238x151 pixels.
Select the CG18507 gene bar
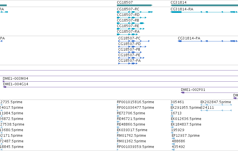pos(135,5)
